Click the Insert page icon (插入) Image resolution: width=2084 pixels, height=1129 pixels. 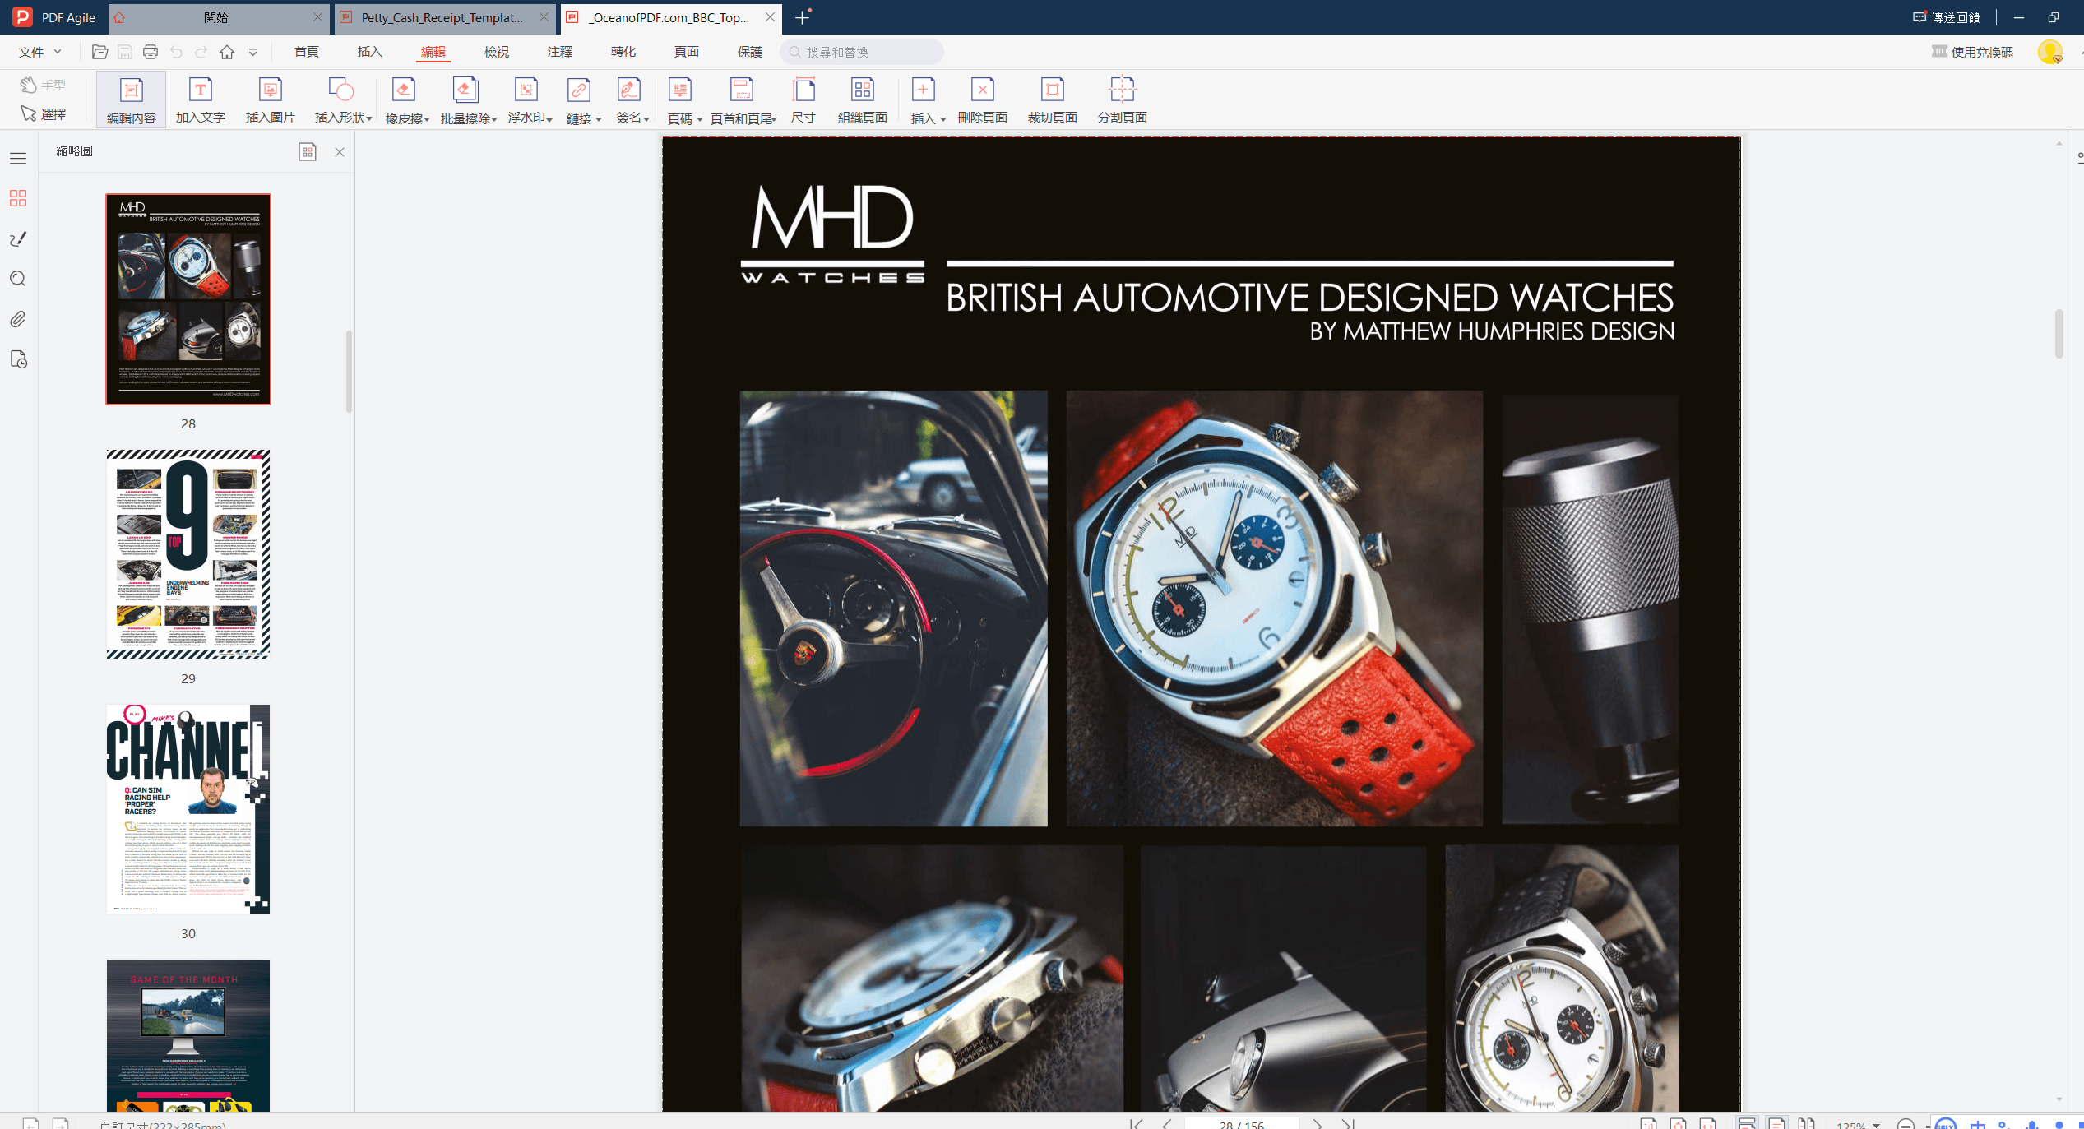923,90
